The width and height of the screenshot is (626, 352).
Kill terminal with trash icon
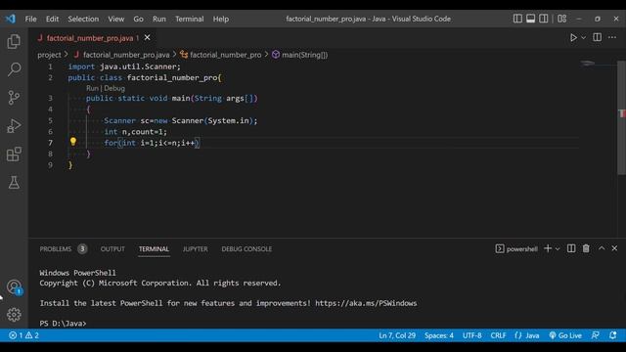586,248
